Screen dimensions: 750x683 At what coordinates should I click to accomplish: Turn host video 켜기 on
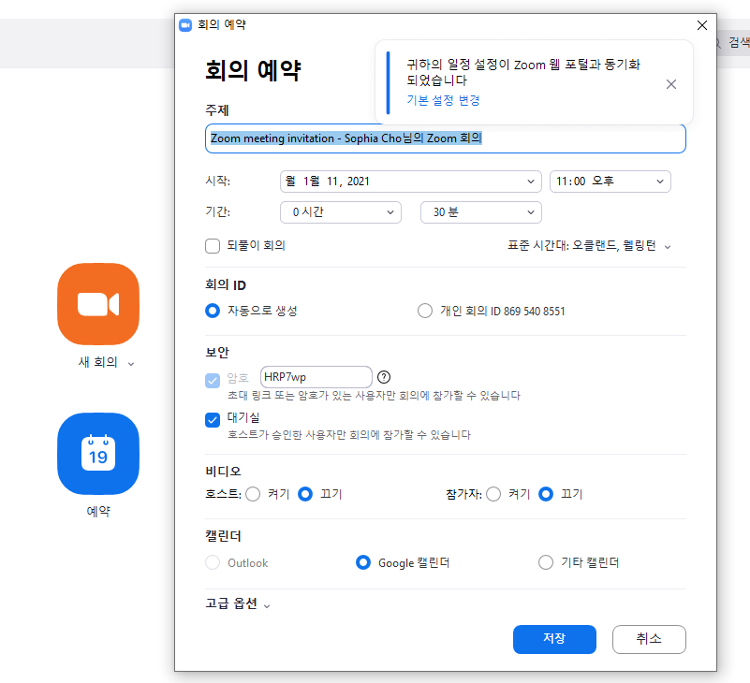[253, 494]
